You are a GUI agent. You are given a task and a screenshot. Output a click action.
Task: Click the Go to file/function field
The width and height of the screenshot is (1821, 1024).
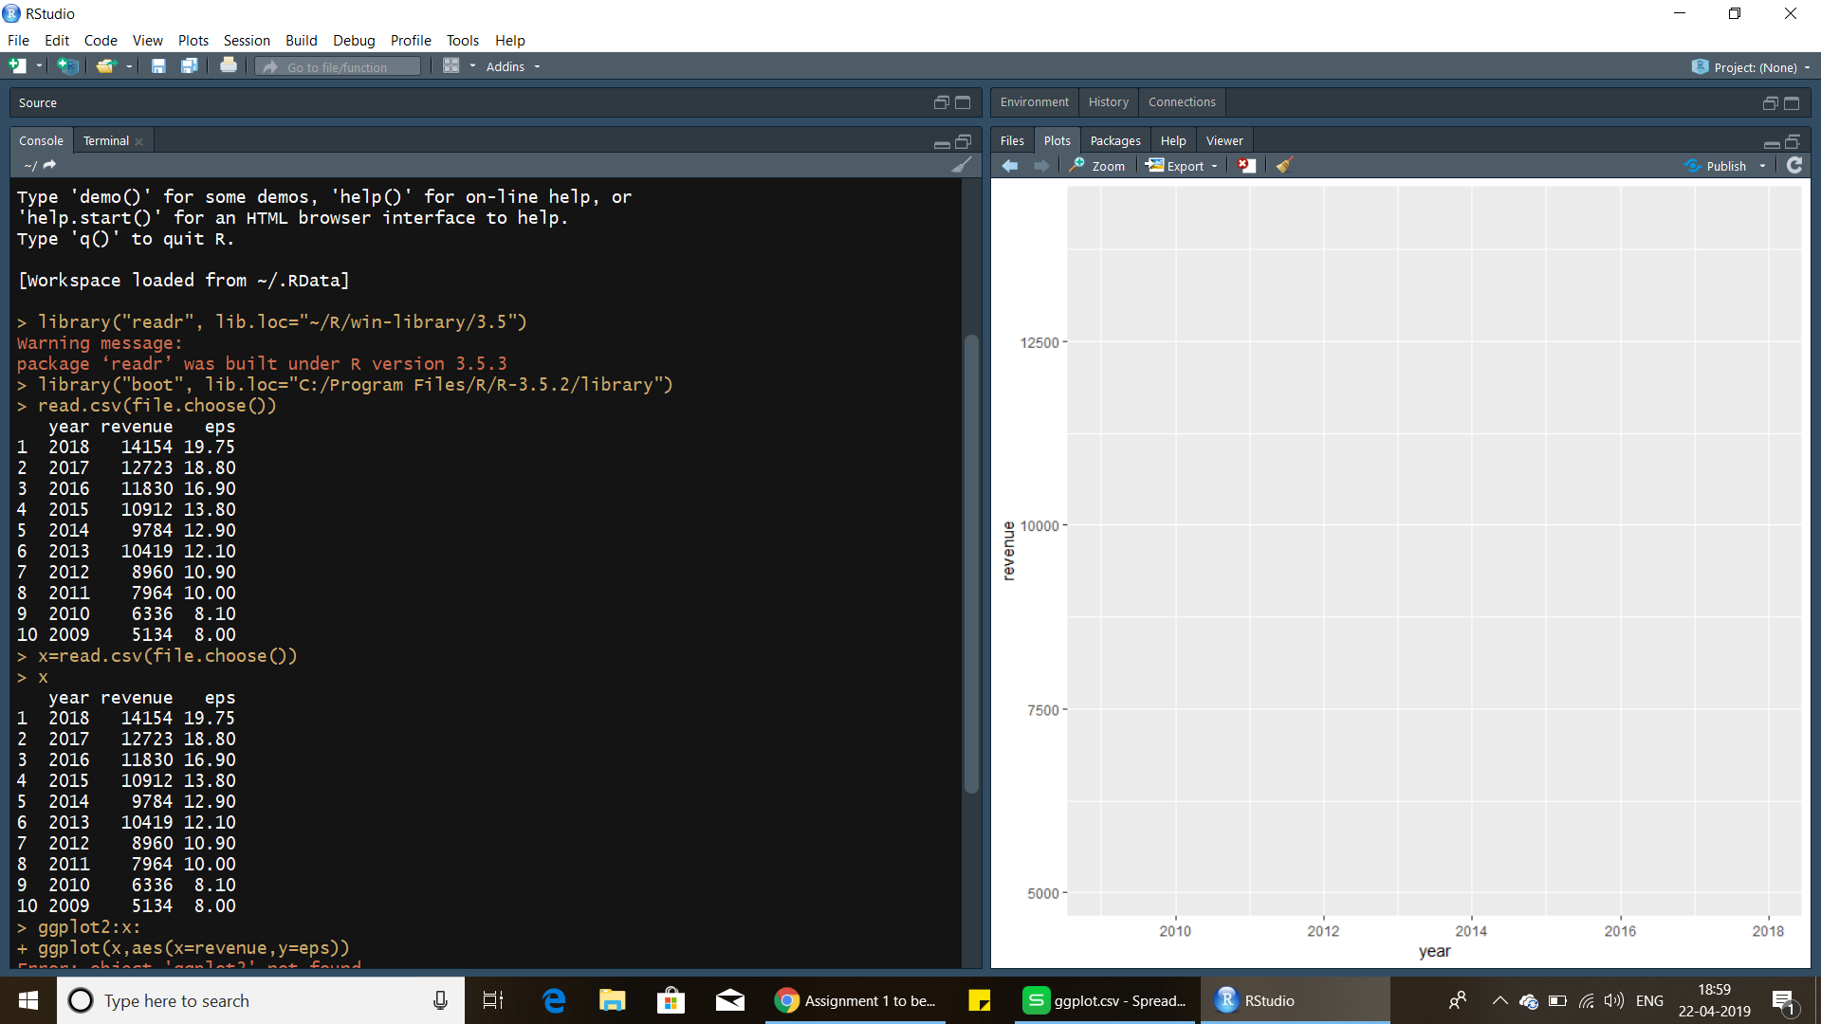click(338, 67)
